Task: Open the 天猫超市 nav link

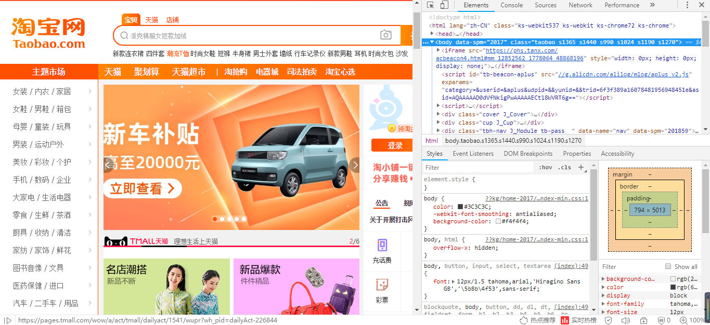Action: [x=189, y=72]
